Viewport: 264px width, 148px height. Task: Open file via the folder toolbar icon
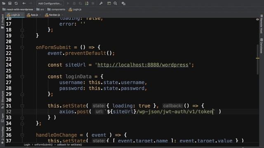tap(4, 3)
